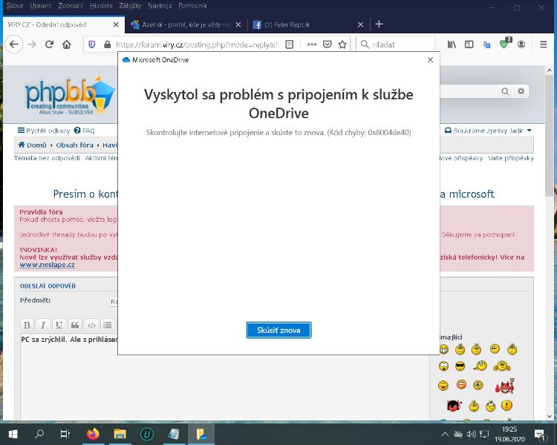Apply underline formatting in post editor
The height and width of the screenshot is (445, 557).
tap(59, 325)
